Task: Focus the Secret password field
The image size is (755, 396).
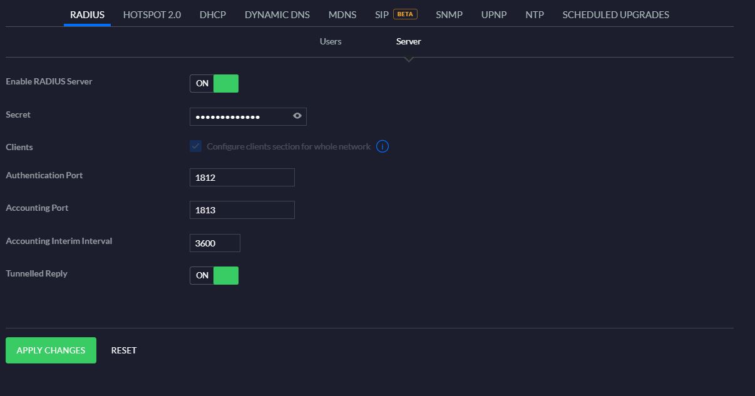Action: 248,116
